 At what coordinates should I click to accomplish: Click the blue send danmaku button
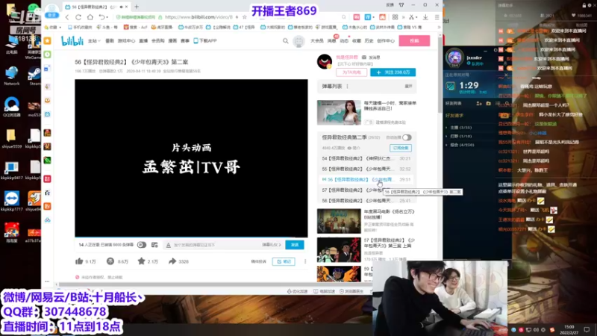tap(295, 245)
